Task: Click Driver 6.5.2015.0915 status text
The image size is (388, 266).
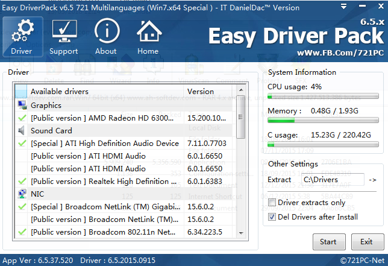Action: click(118, 261)
